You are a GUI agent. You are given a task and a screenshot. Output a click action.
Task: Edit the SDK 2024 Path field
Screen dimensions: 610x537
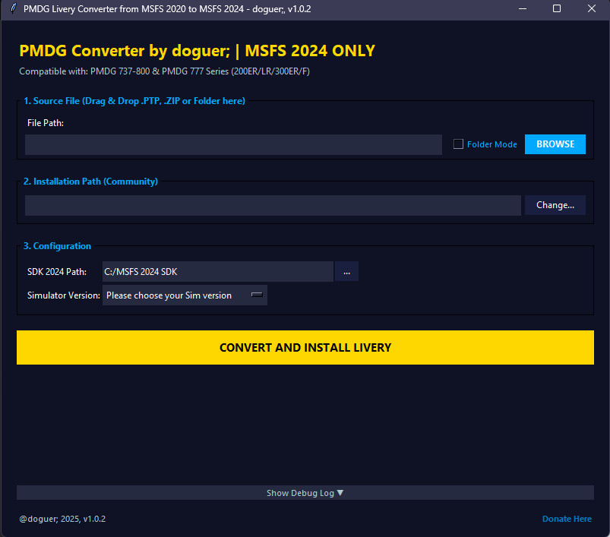click(x=218, y=271)
